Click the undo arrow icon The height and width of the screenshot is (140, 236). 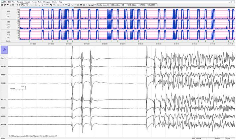point(50,5)
